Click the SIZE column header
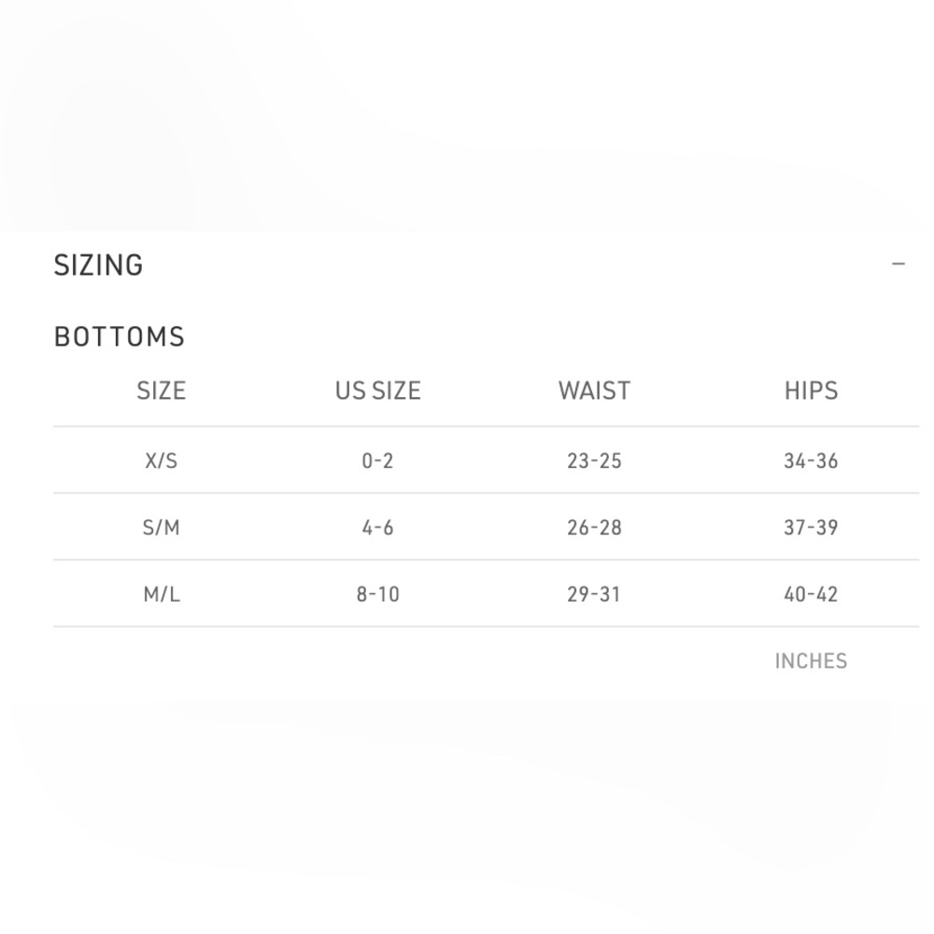934x934 pixels. (x=162, y=390)
